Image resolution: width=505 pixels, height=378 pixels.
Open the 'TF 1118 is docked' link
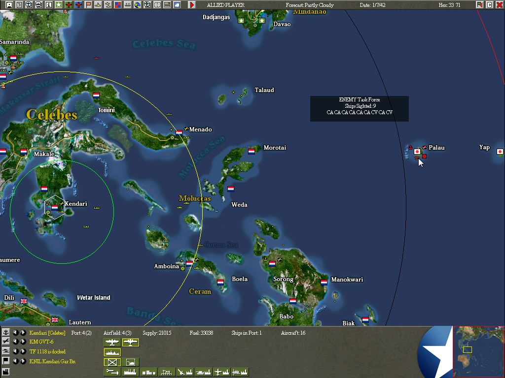tap(47, 351)
